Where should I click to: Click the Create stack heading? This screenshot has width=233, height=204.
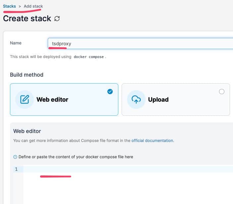[x=27, y=19]
